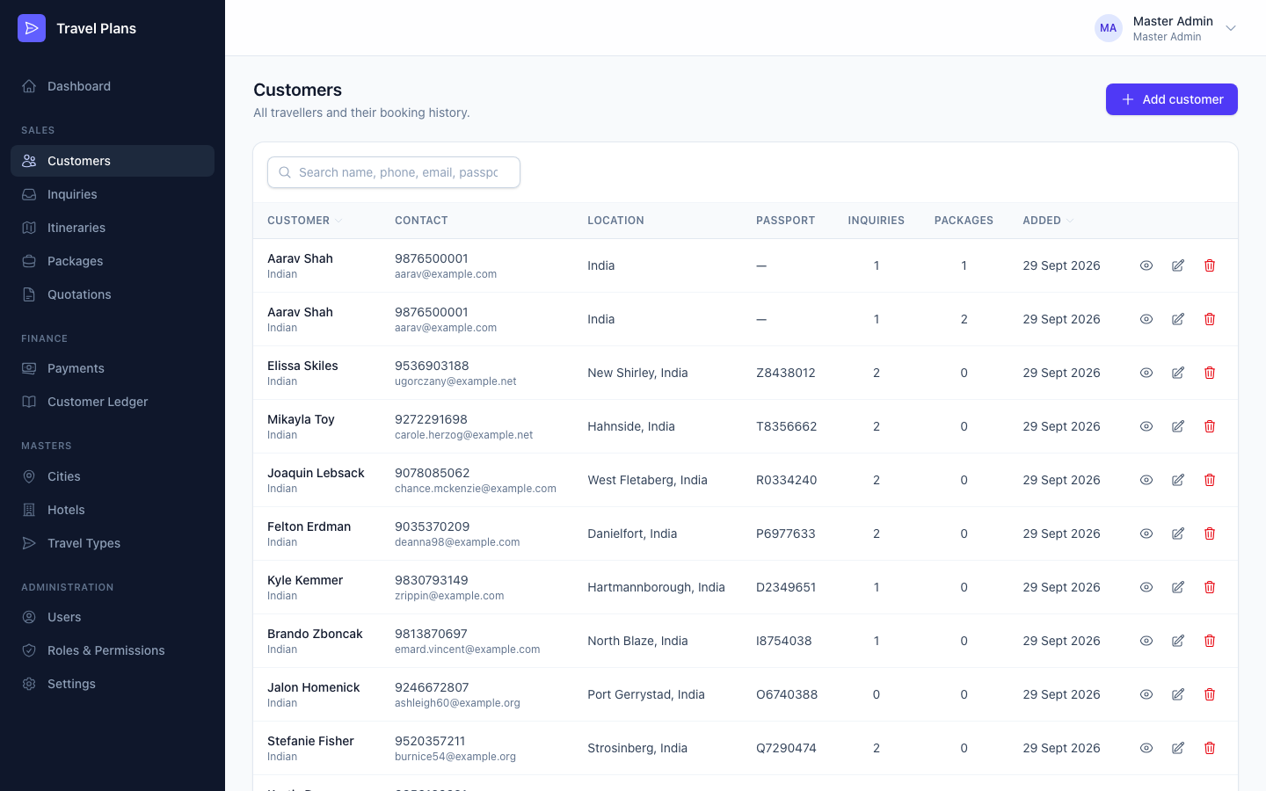This screenshot has width=1266, height=791.
Task: Open the Customer Ledger
Action: point(113,402)
